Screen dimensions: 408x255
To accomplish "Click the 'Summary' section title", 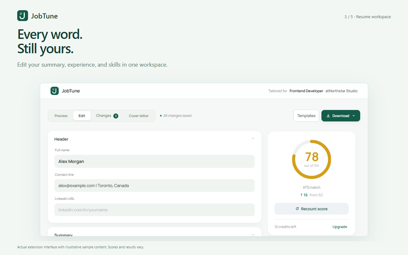I will click(x=63, y=235).
